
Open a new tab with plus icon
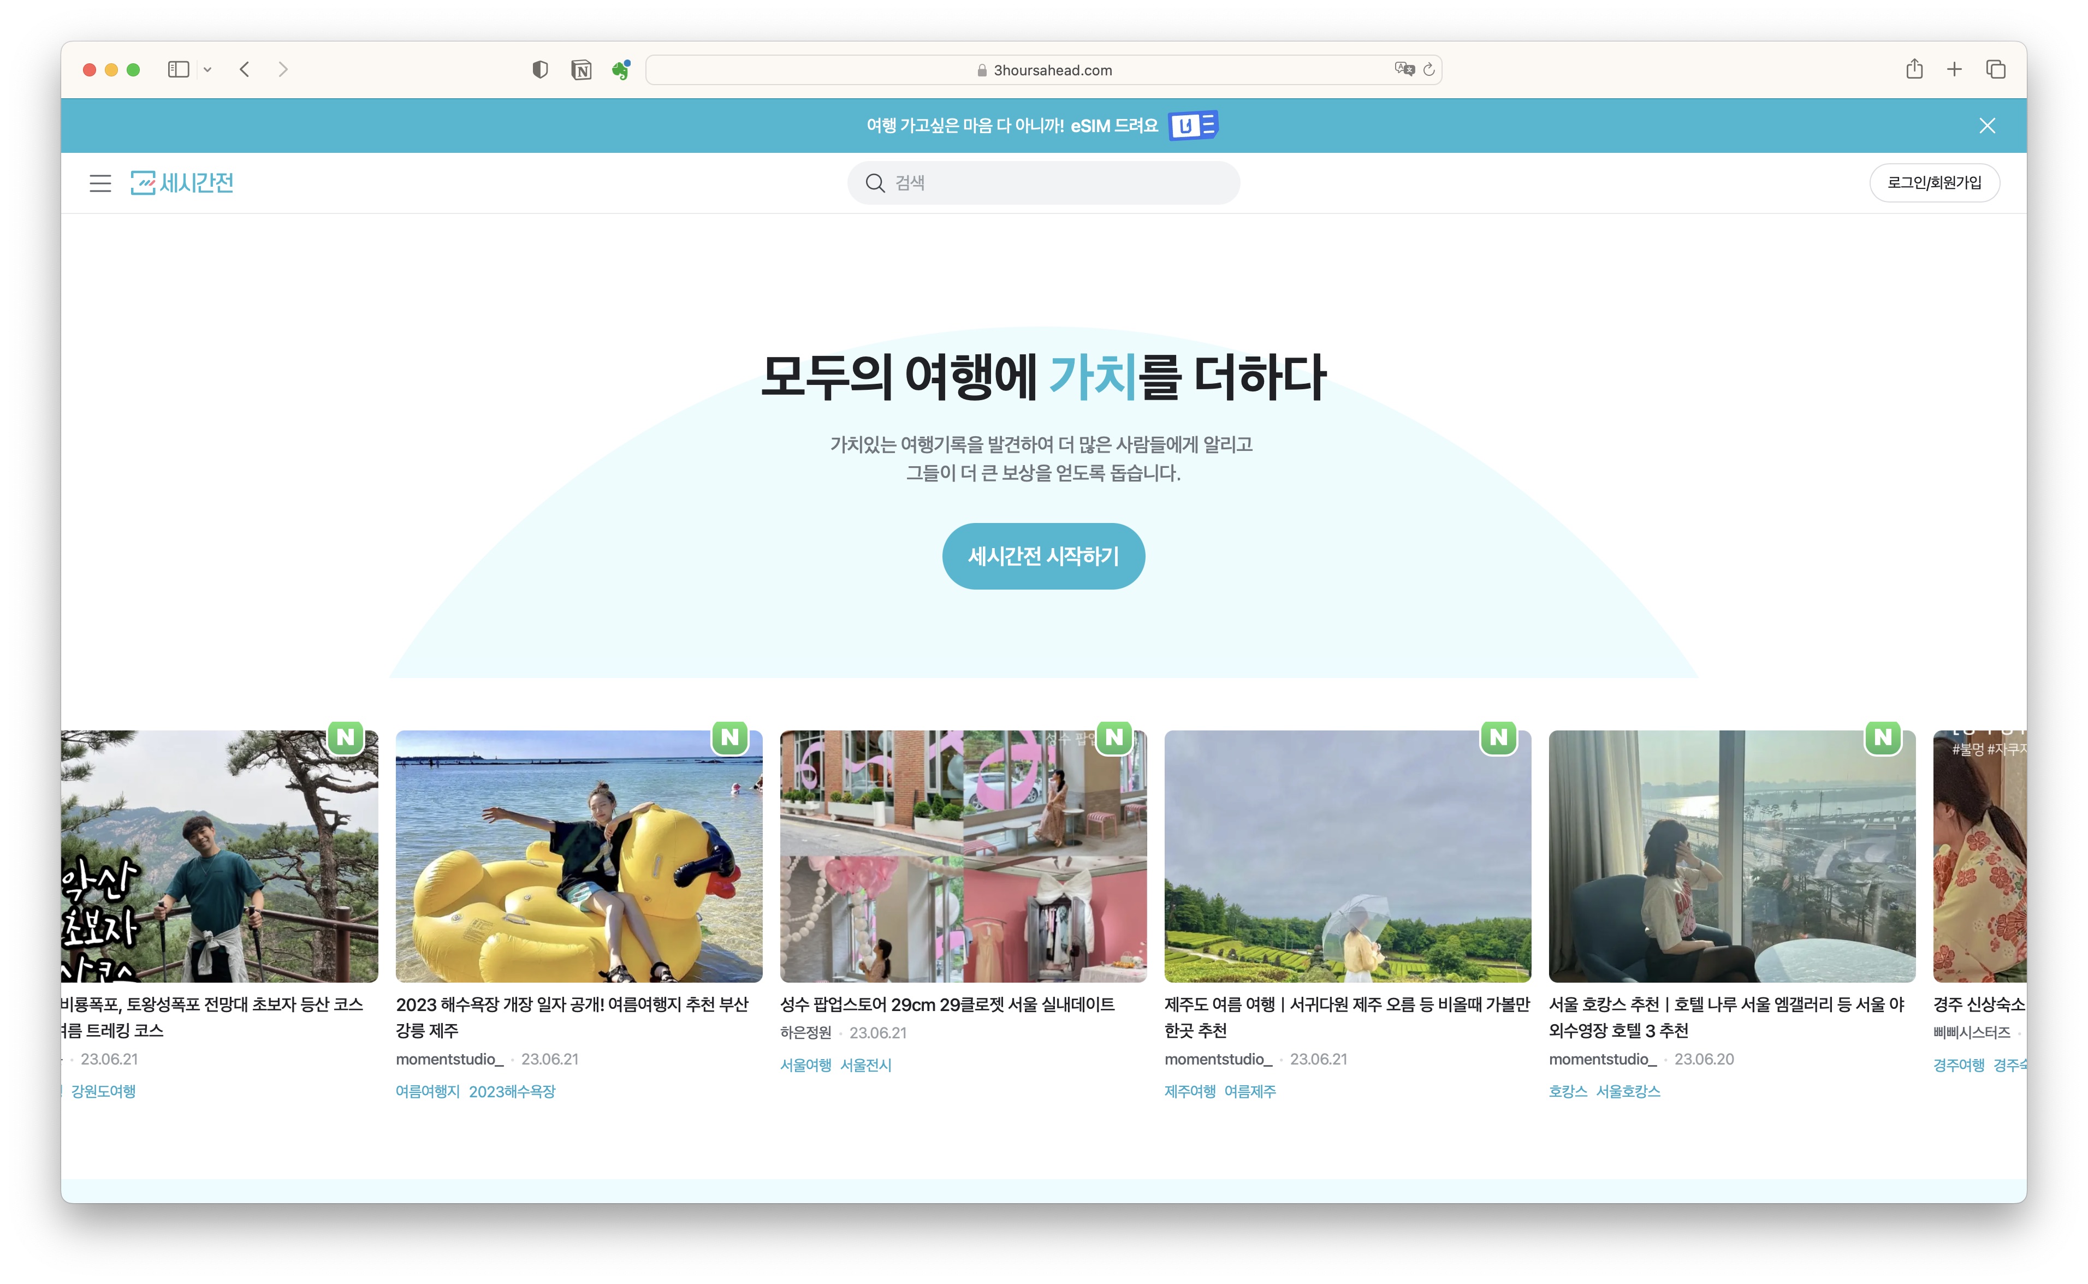point(1955,70)
